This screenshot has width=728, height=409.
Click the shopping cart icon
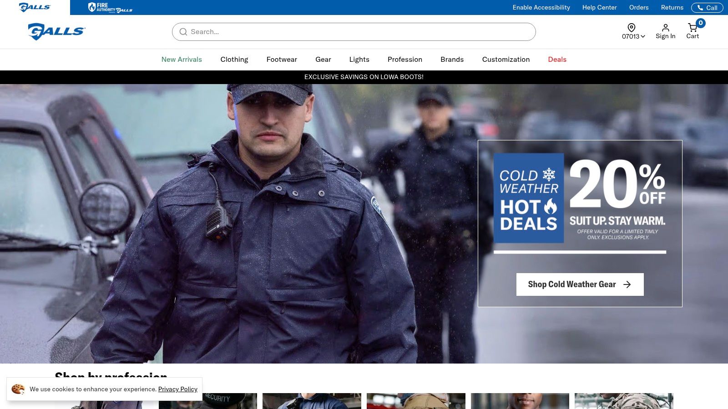pos(692,28)
